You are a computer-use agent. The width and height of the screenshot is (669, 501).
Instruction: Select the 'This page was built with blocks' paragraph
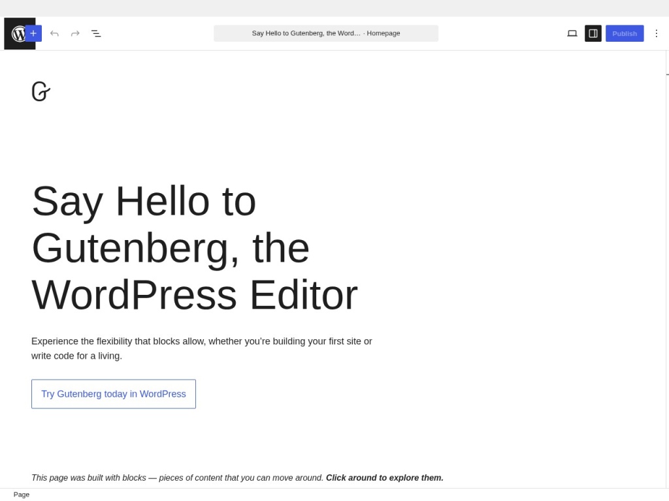pos(237,478)
